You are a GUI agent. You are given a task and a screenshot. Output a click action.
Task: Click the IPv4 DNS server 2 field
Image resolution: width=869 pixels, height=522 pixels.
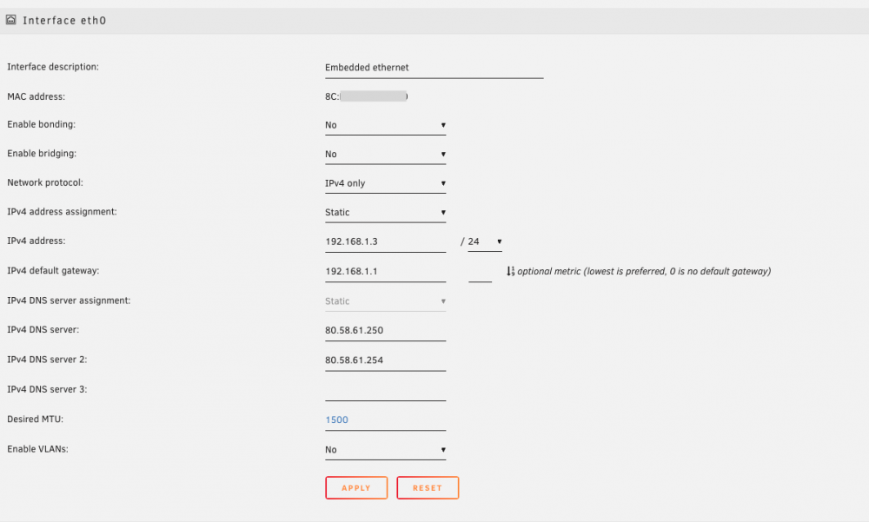pyautogui.click(x=385, y=360)
